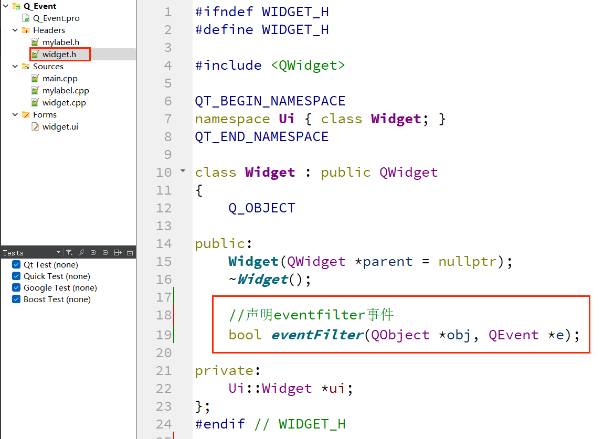Image resolution: width=614 pixels, height=439 pixels.
Task: Uncheck the Boost Test (none) checkbox
Action: coord(16,299)
